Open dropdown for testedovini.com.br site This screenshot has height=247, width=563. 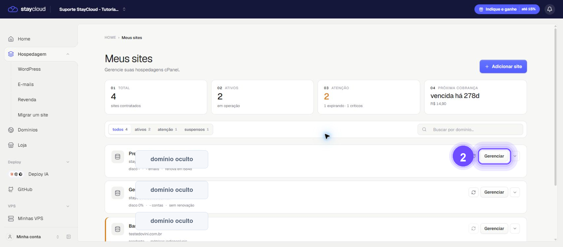pos(515,229)
